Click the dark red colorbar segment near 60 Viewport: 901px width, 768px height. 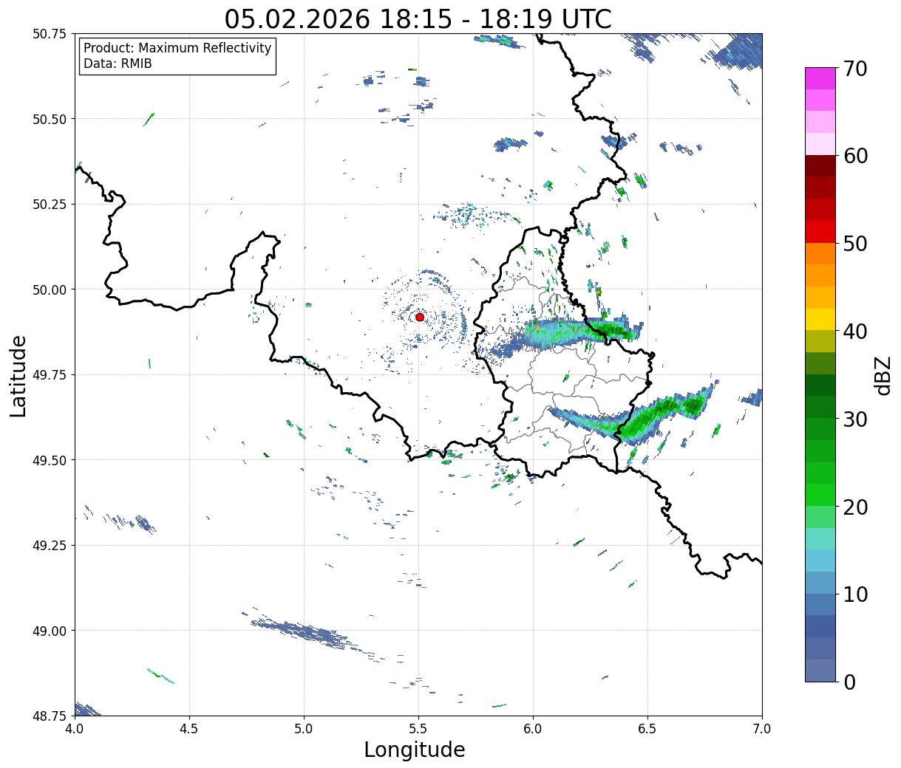(x=820, y=165)
